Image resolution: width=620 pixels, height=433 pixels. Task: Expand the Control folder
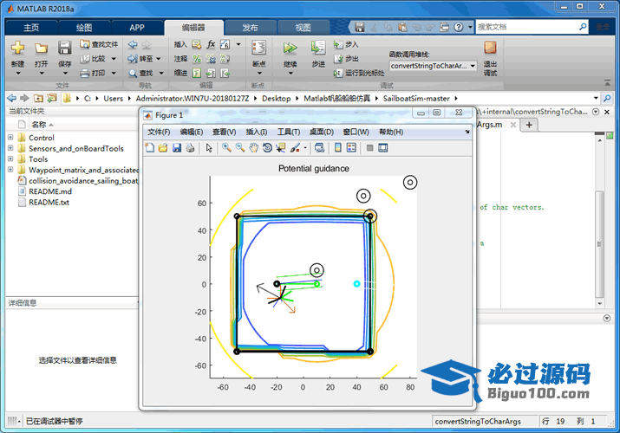coord(10,138)
